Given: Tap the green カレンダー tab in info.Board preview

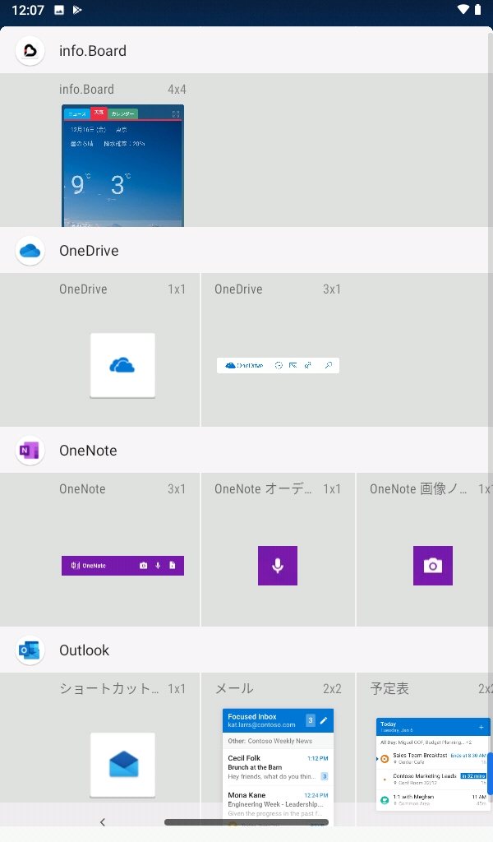Looking at the screenshot, I should pyautogui.click(x=123, y=113).
